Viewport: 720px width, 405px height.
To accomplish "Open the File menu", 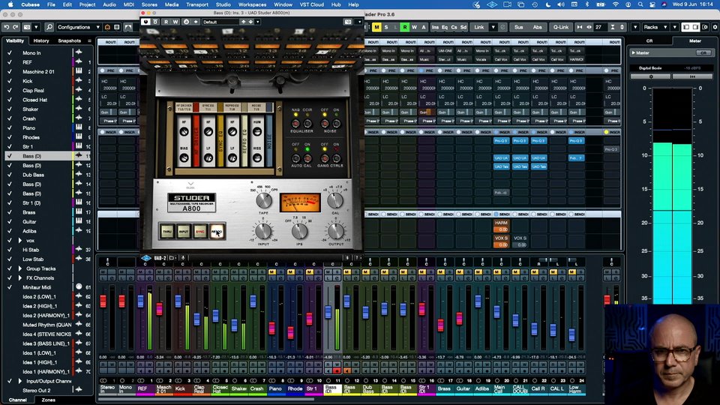I will [51, 4].
